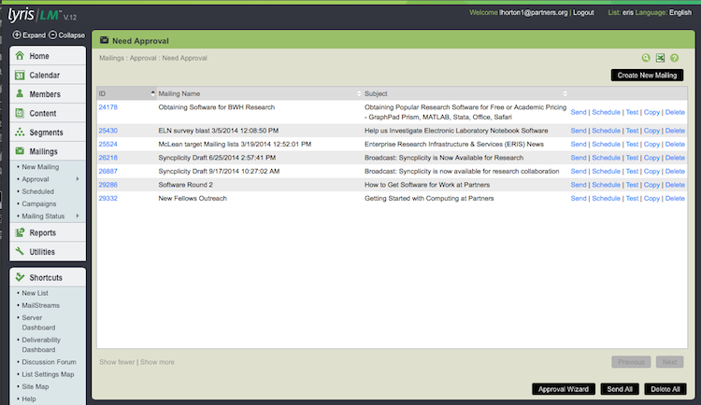Sort by Mailing Name column arrows

359,93
